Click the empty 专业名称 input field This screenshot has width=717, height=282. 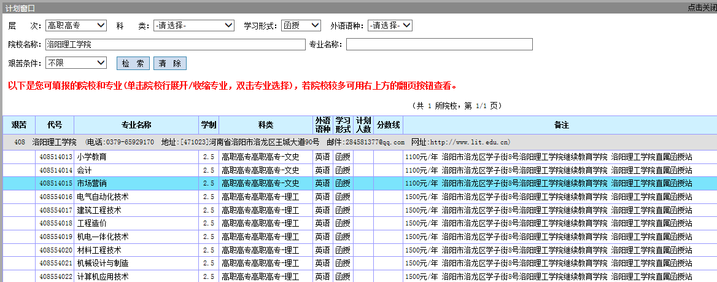[x=439, y=45]
